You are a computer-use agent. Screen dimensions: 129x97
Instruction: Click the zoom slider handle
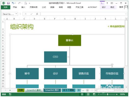(108, 94)
